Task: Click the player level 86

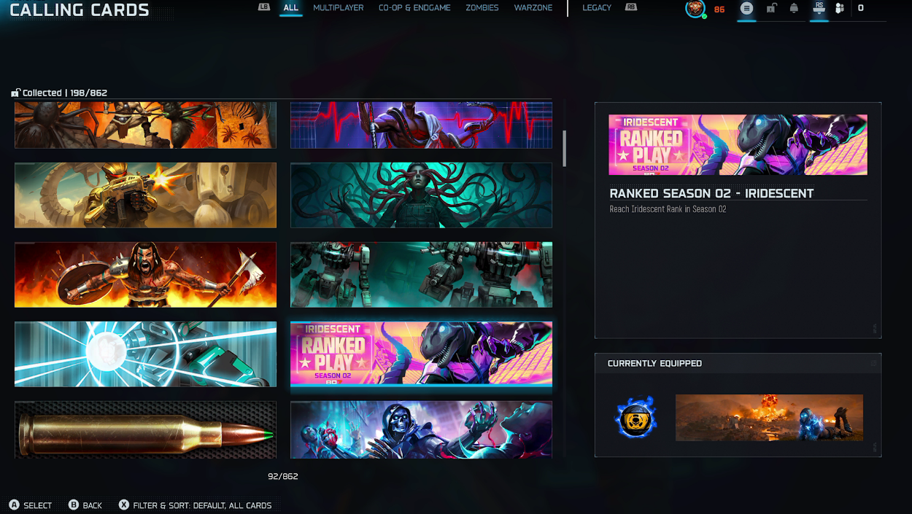Action: pos(719,9)
